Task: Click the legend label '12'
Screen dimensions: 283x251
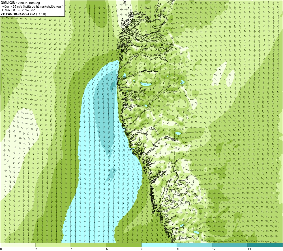Action: click(214, 249)
